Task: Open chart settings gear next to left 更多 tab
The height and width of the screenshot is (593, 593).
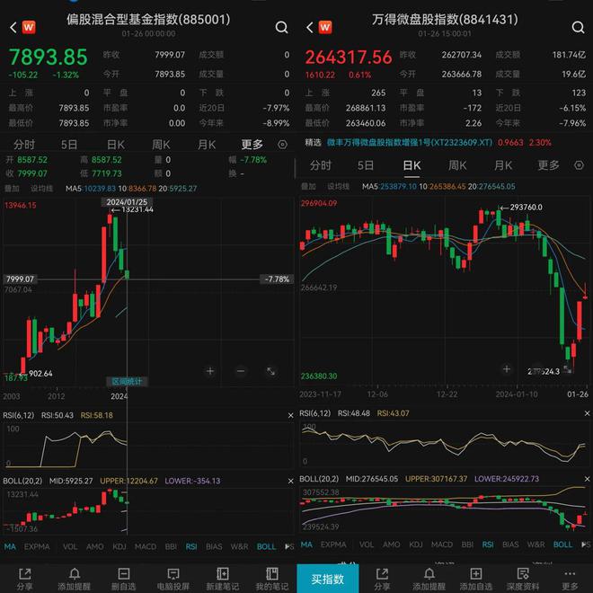Action: tap(282, 145)
